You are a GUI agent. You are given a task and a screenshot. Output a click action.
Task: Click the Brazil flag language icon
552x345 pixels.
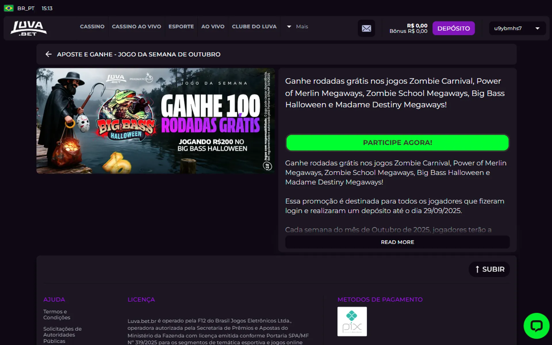pyautogui.click(x=9, y=8)
